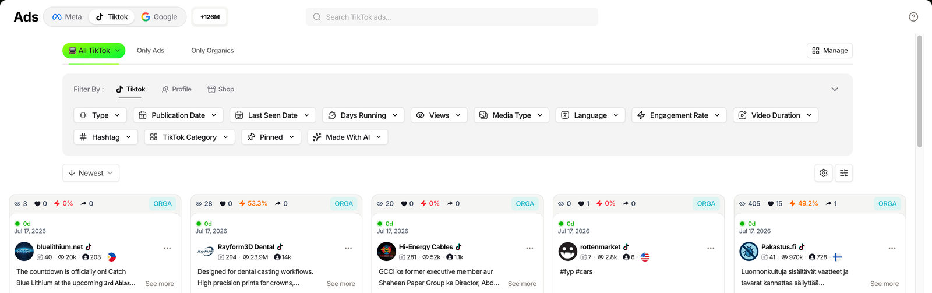Image resolution: width=932 pixels, height=293 pixels.
Task: Open the rottenmarket card three-dot menu
Action: [x=711, y=248]
